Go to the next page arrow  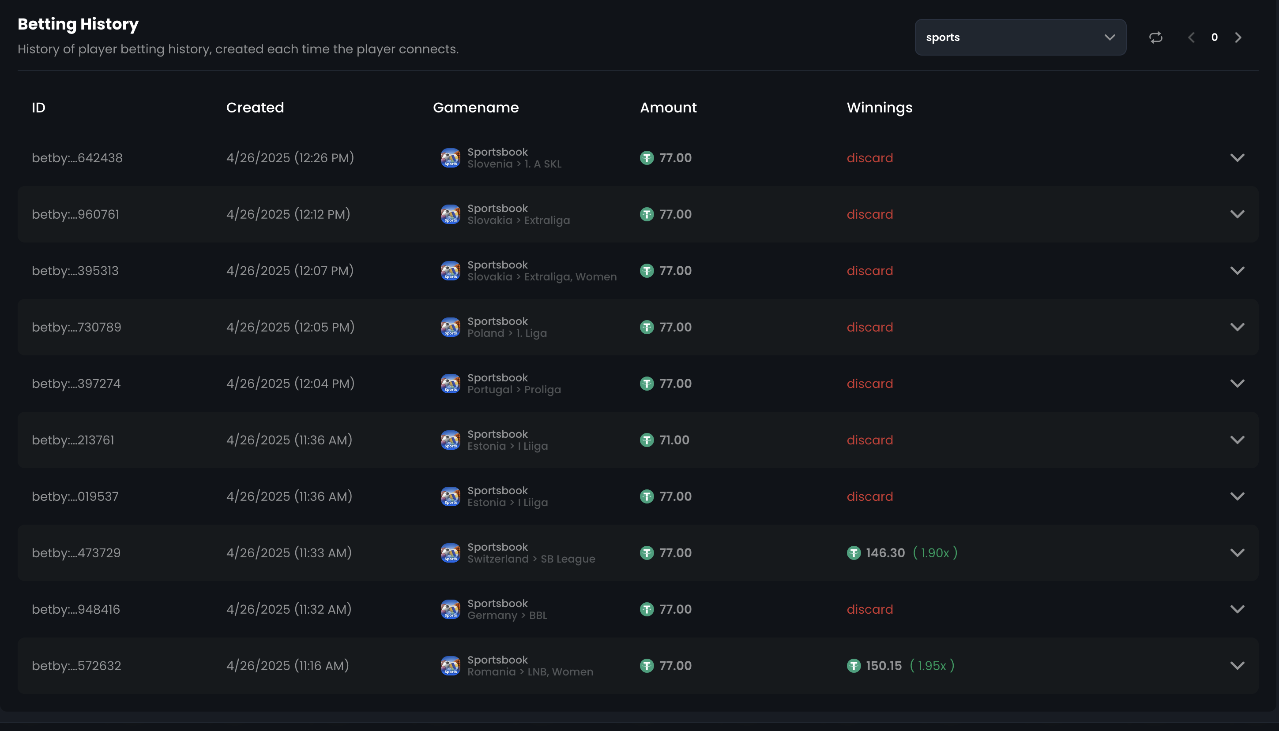[x=1238, y=37]
